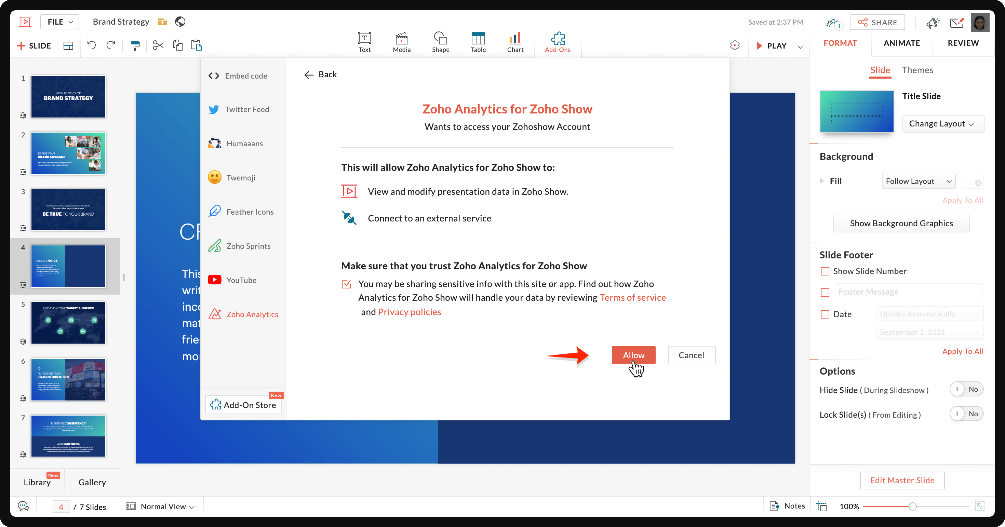Click the Undo action icon
The image size is (1005, 527).
[92, 45]
